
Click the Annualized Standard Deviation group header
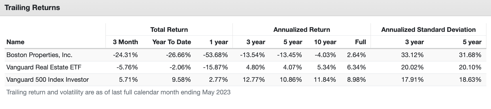click(428, 30)
